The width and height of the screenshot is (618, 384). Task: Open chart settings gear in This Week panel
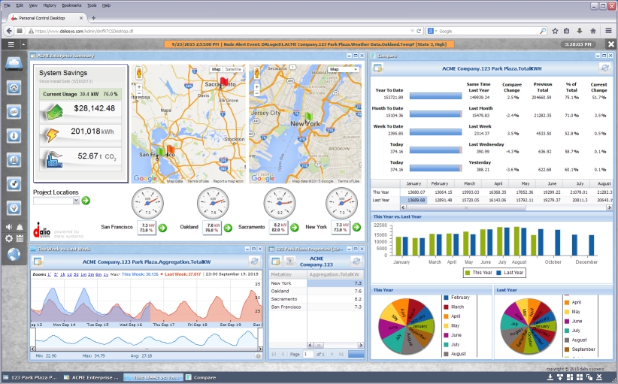(x=258, y=355)
